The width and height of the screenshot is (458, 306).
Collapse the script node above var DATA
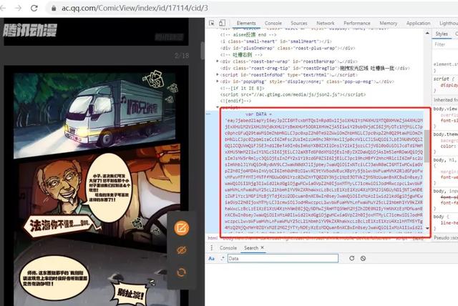click(x=218, y=107)
